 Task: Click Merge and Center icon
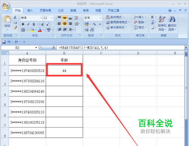pos(76,24)
